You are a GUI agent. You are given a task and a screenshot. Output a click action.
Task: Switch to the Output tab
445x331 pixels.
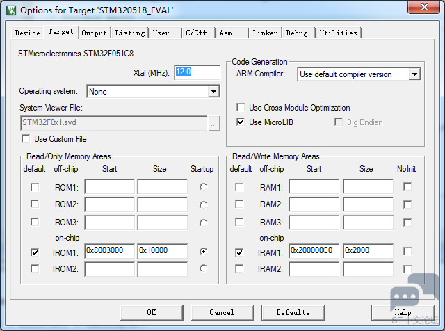94,33
